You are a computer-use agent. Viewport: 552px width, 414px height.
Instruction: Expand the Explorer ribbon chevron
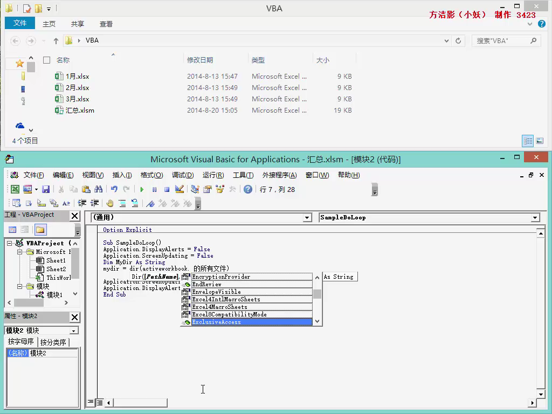click(530, 24)
